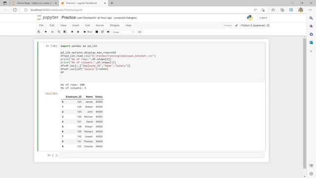Move selected cell up
Image resolution: width=316 pixels, height=178 pixels.
click(x=72, y=32)
